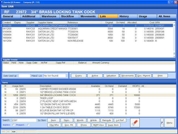Screen dimensions: 178x134
Task: Open the Alt. Items tab
Action: pyautogui.click(x=167, y=16)
